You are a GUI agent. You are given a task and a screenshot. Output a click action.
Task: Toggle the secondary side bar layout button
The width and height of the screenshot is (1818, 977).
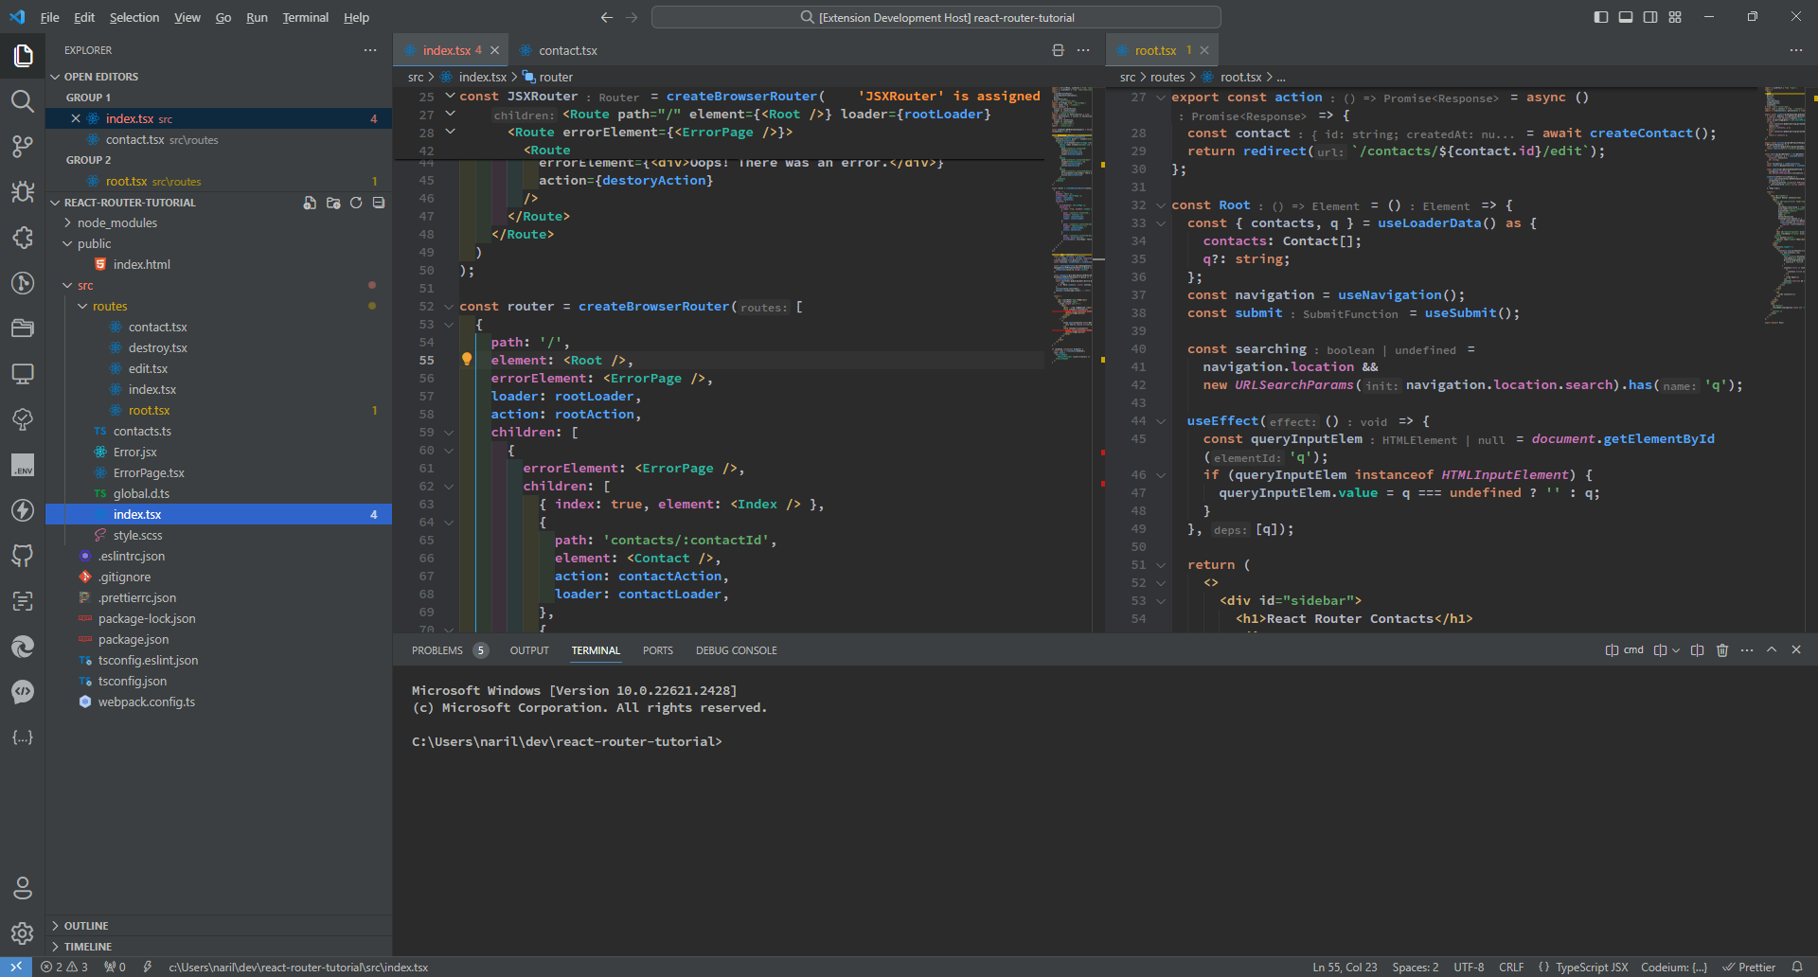point(1650,17)
